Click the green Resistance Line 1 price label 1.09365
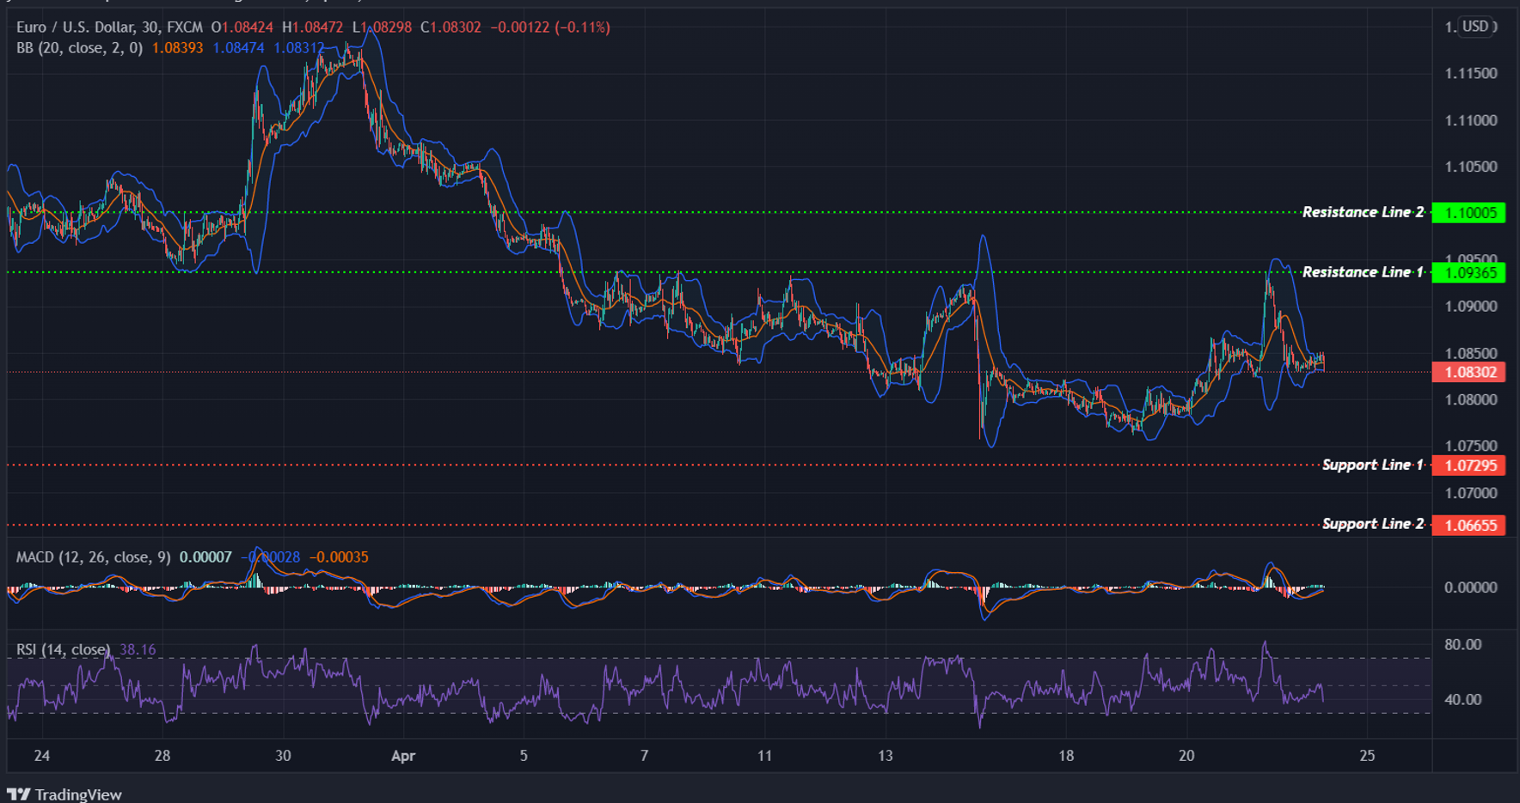Viewport: 1520px width, 803px height. pos(1469,273)
